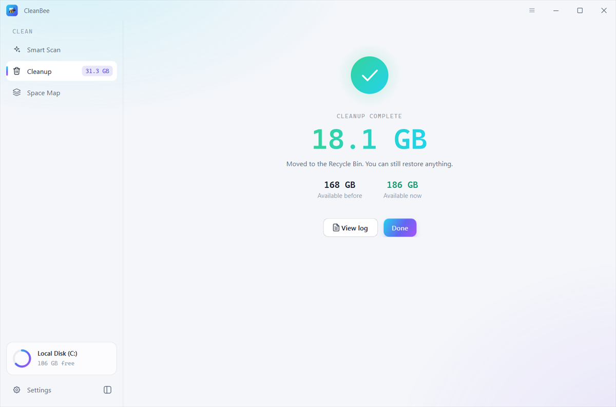Open the Smart Scan section
Viewport: 616px width, 407px height.
62,50
